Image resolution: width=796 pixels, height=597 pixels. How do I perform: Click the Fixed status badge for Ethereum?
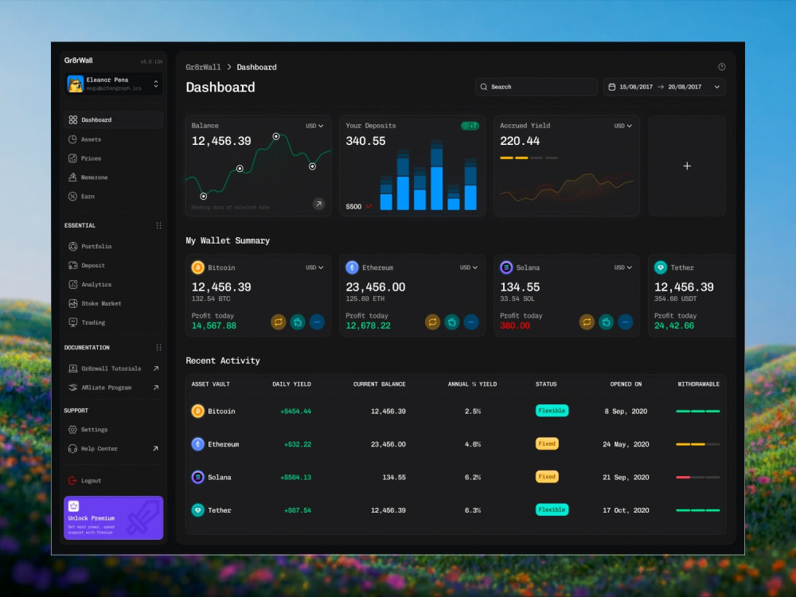(547, 443)
